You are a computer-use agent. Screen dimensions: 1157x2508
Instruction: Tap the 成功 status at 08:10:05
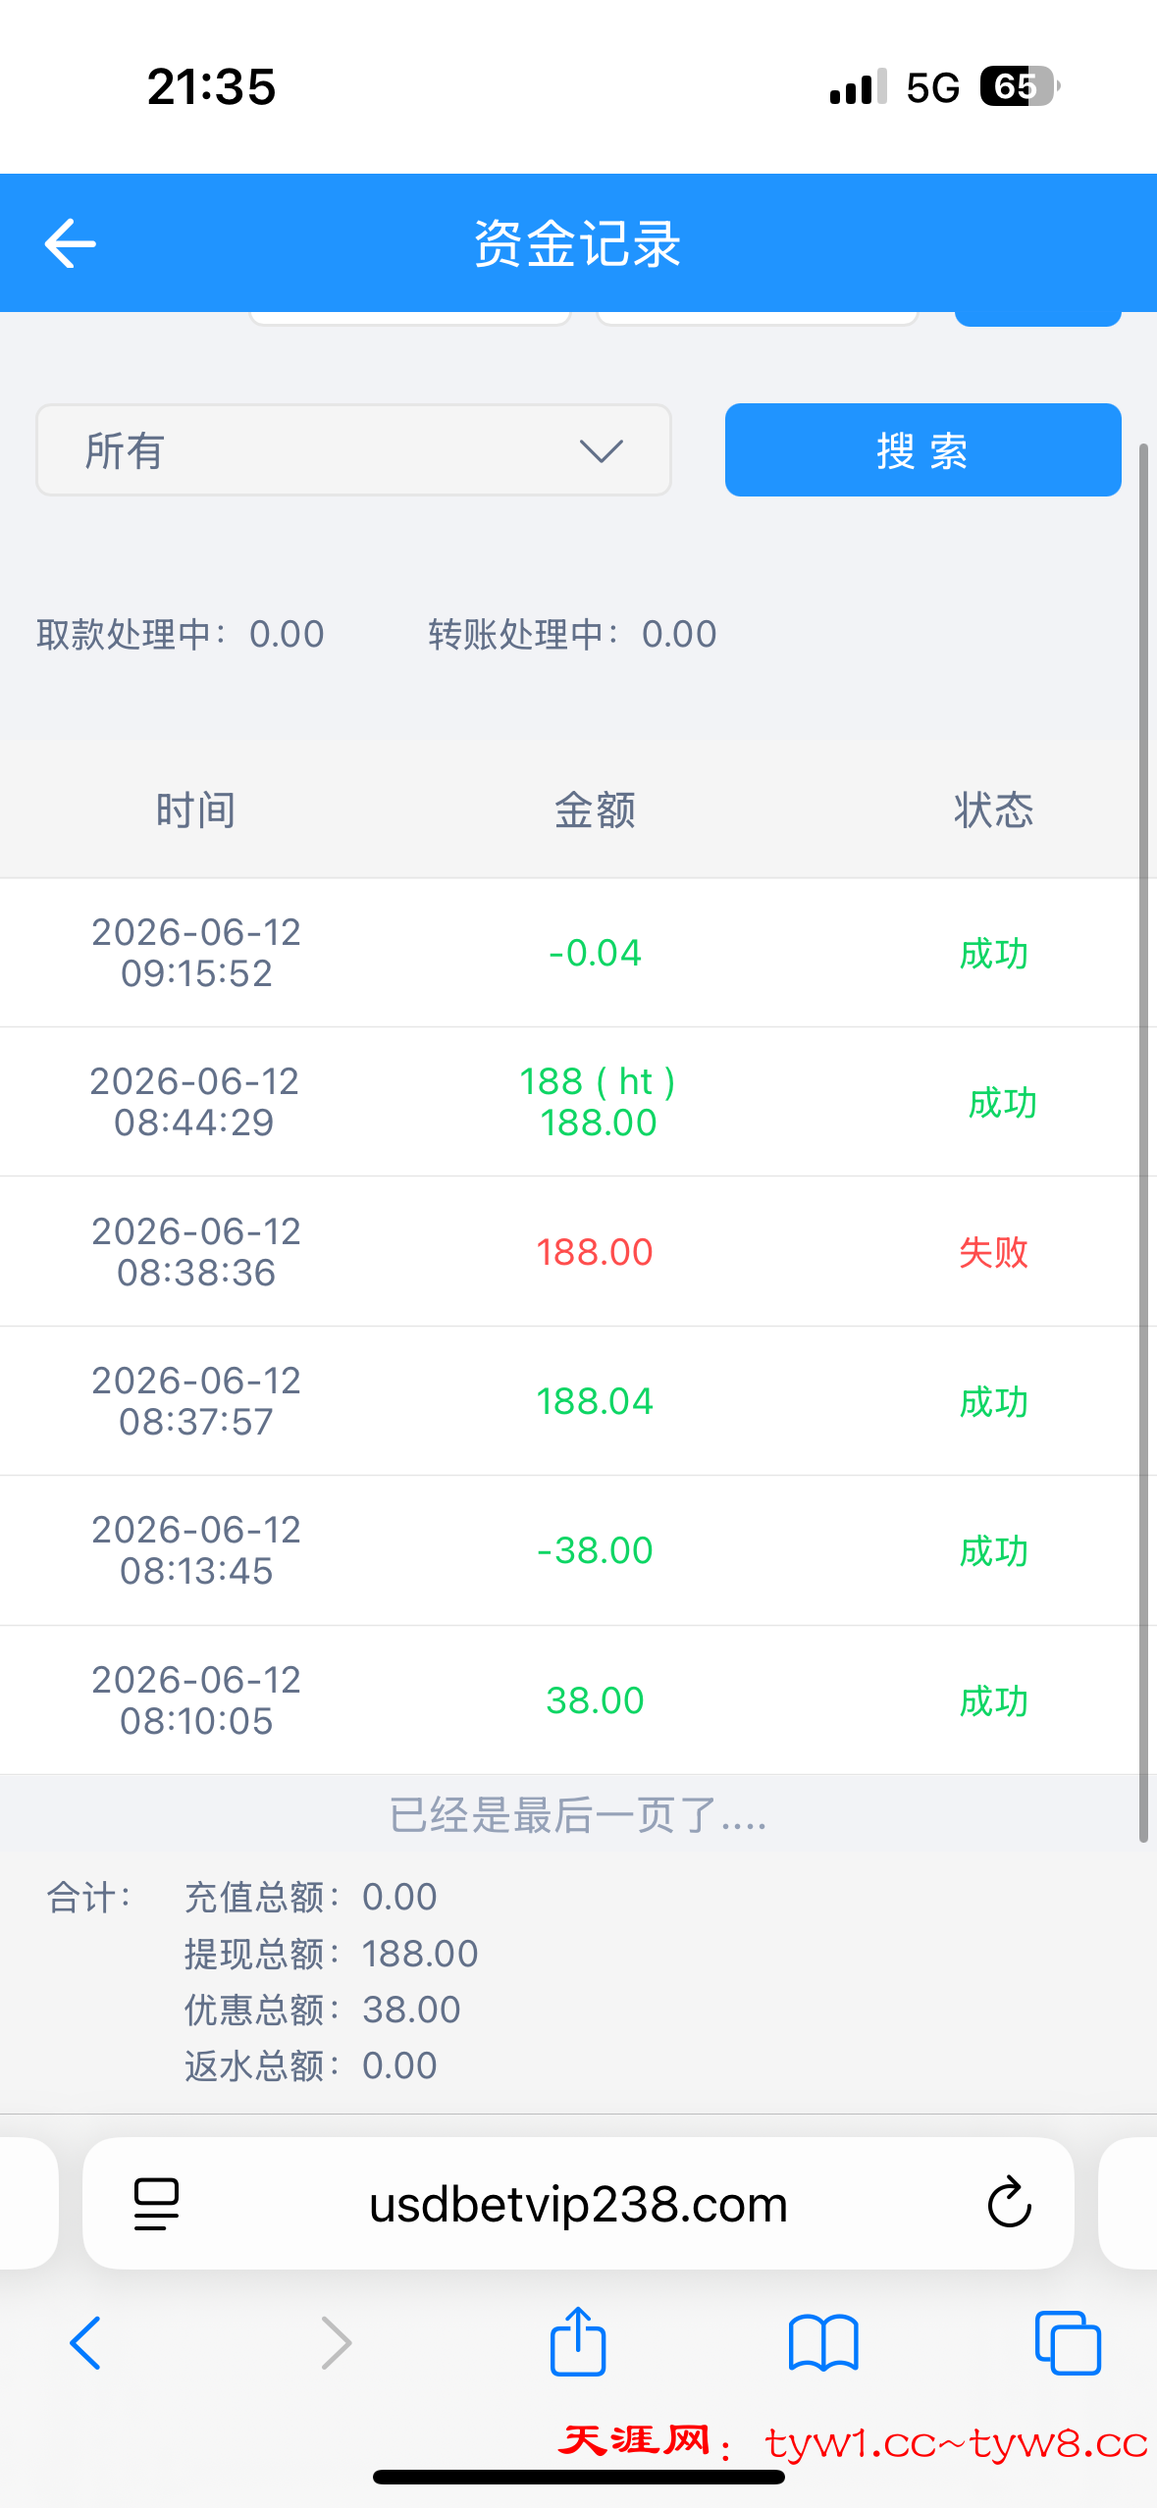(x=993, y=1700)
